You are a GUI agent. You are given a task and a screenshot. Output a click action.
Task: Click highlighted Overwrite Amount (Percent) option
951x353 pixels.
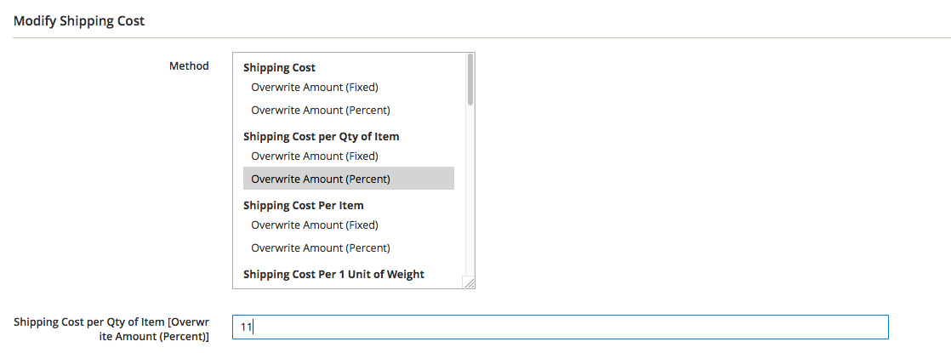[x=321, y=179]
